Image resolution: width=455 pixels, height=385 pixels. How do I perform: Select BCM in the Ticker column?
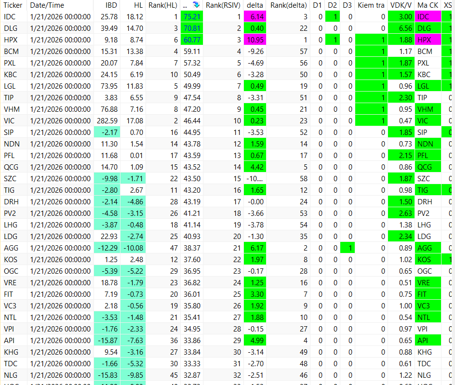(11, 52)
